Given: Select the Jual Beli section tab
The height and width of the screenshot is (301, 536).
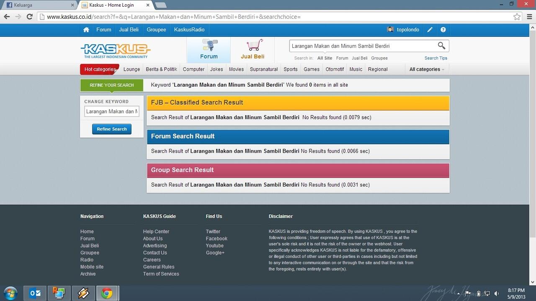Looking at the screenshot, I should (x=253, y=50).
